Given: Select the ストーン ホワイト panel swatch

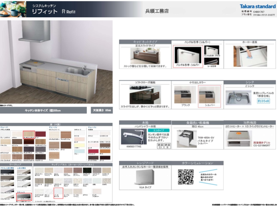Looking at the screenshot, I should coord(49,191).
